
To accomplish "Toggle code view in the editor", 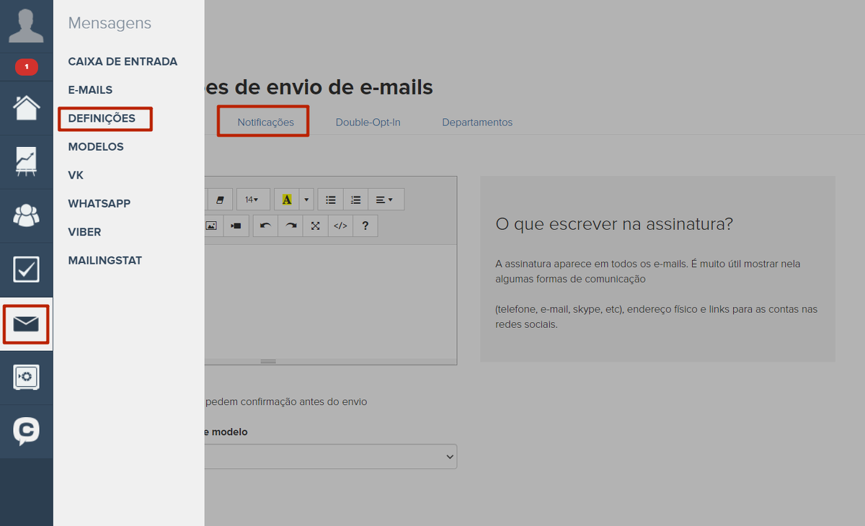I will click(x=340, y=226).
